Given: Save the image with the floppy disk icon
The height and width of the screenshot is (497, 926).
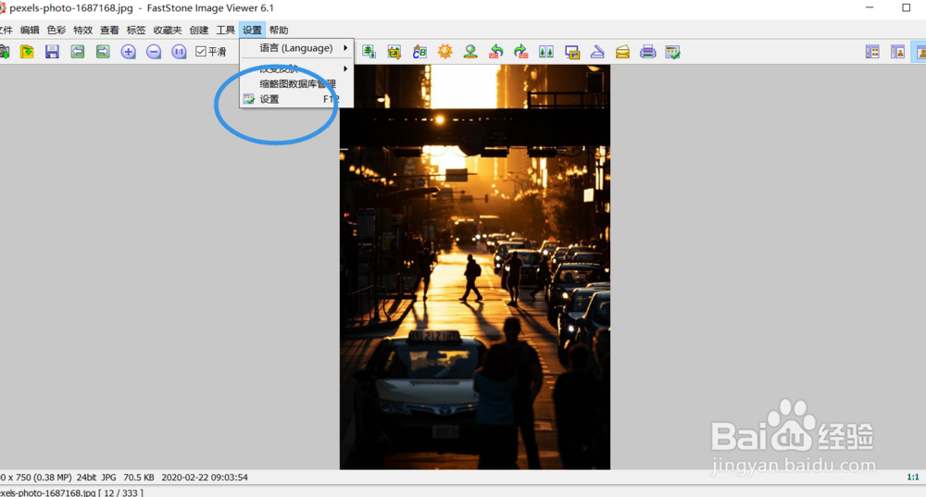Looking at the screenshot, I should 52,52.
